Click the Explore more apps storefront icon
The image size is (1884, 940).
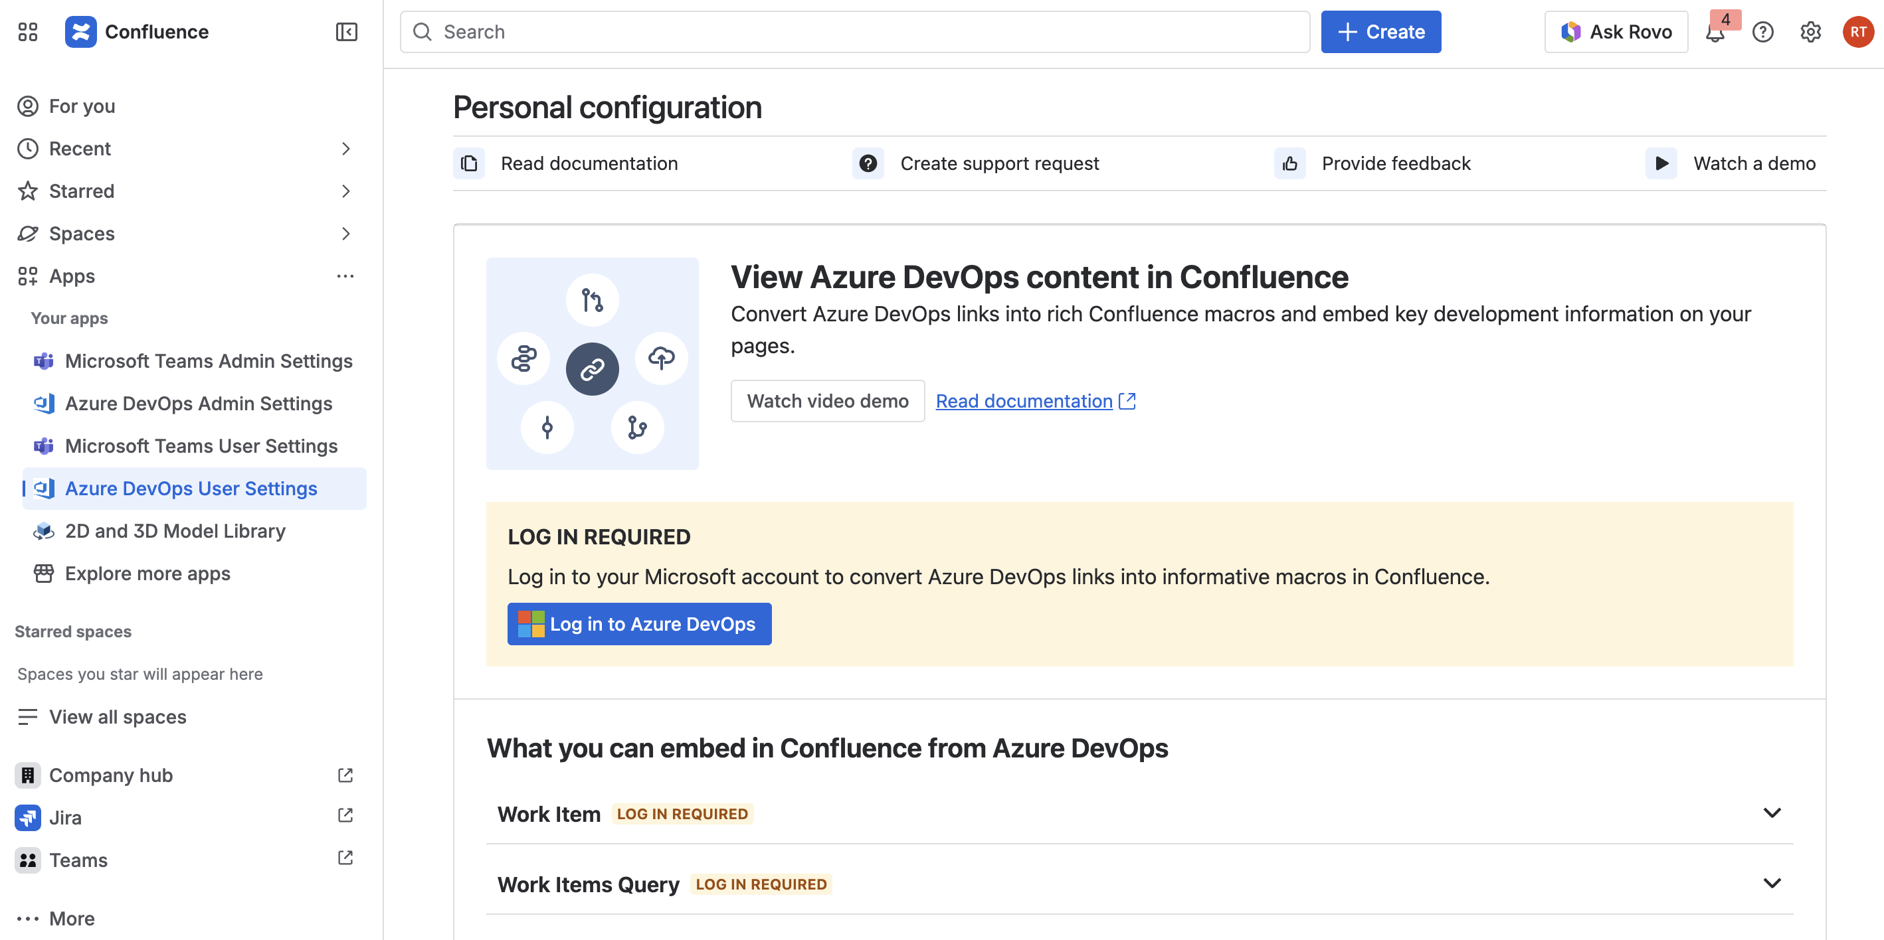pyautogui.click(x=44, y=573)
